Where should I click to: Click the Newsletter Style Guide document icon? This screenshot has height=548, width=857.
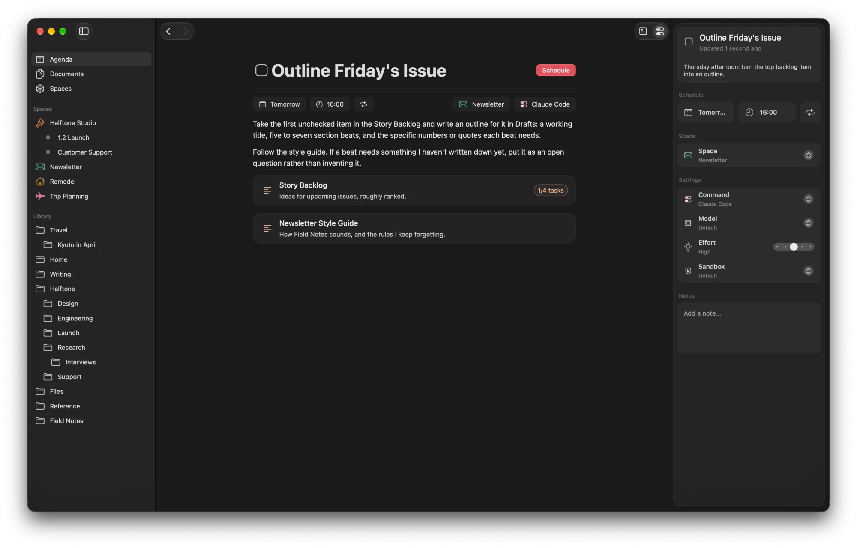pyautogui.click(x=267, y=229)
